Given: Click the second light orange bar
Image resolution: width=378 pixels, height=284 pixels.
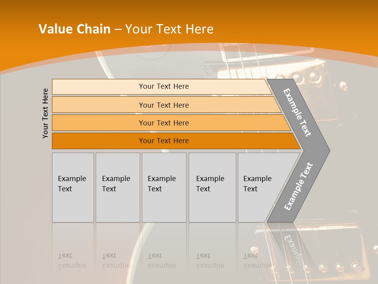Looking at the screenshot, I should [x=163, y=105].
